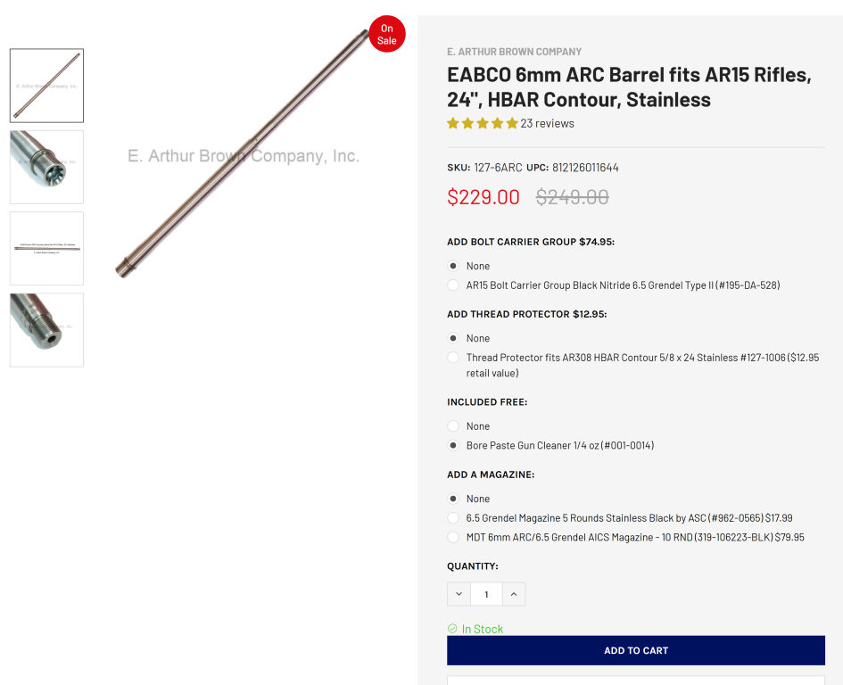The height and width of the screenshot is (685, 843).
Task: Click the five-star rating icons
Action: click(x=482, y=124)
